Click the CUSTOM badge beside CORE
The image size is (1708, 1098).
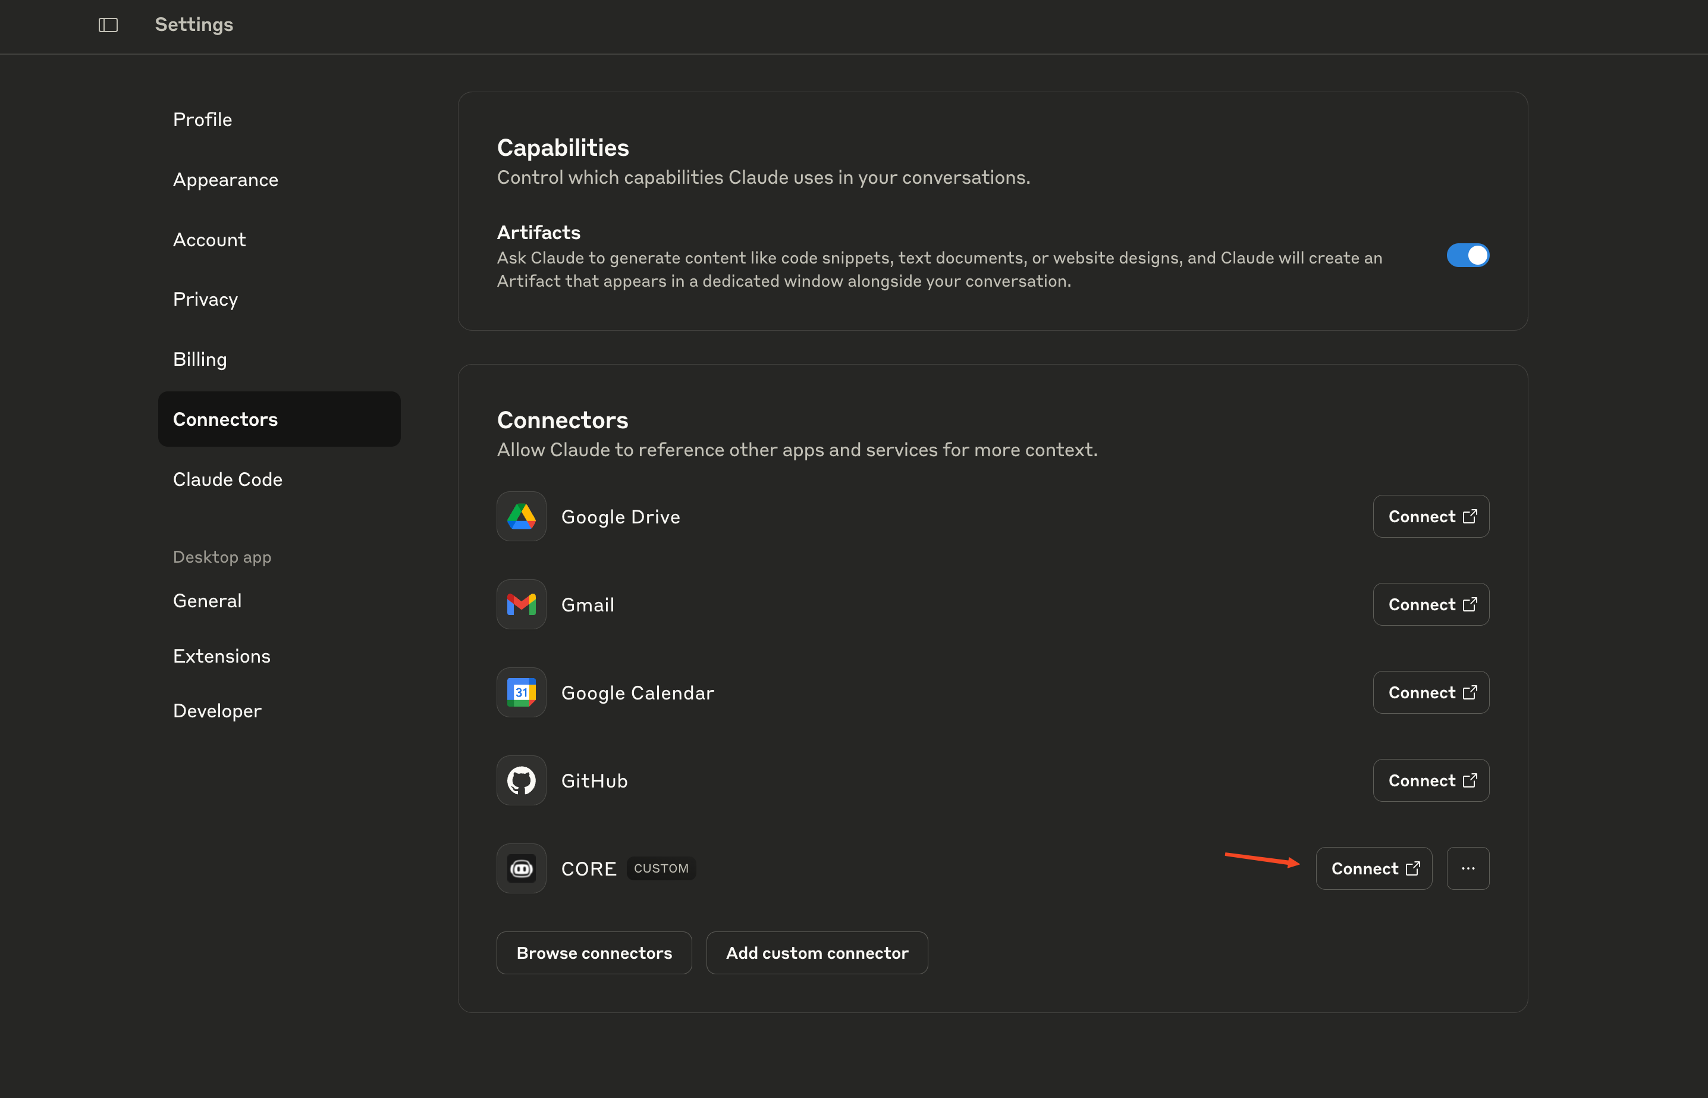(661, 868)
